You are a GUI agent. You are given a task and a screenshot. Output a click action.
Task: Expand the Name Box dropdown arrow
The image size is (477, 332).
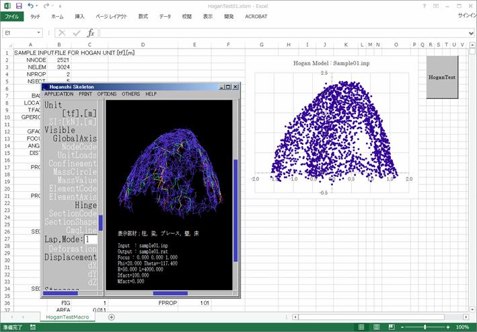click(38, 32)
